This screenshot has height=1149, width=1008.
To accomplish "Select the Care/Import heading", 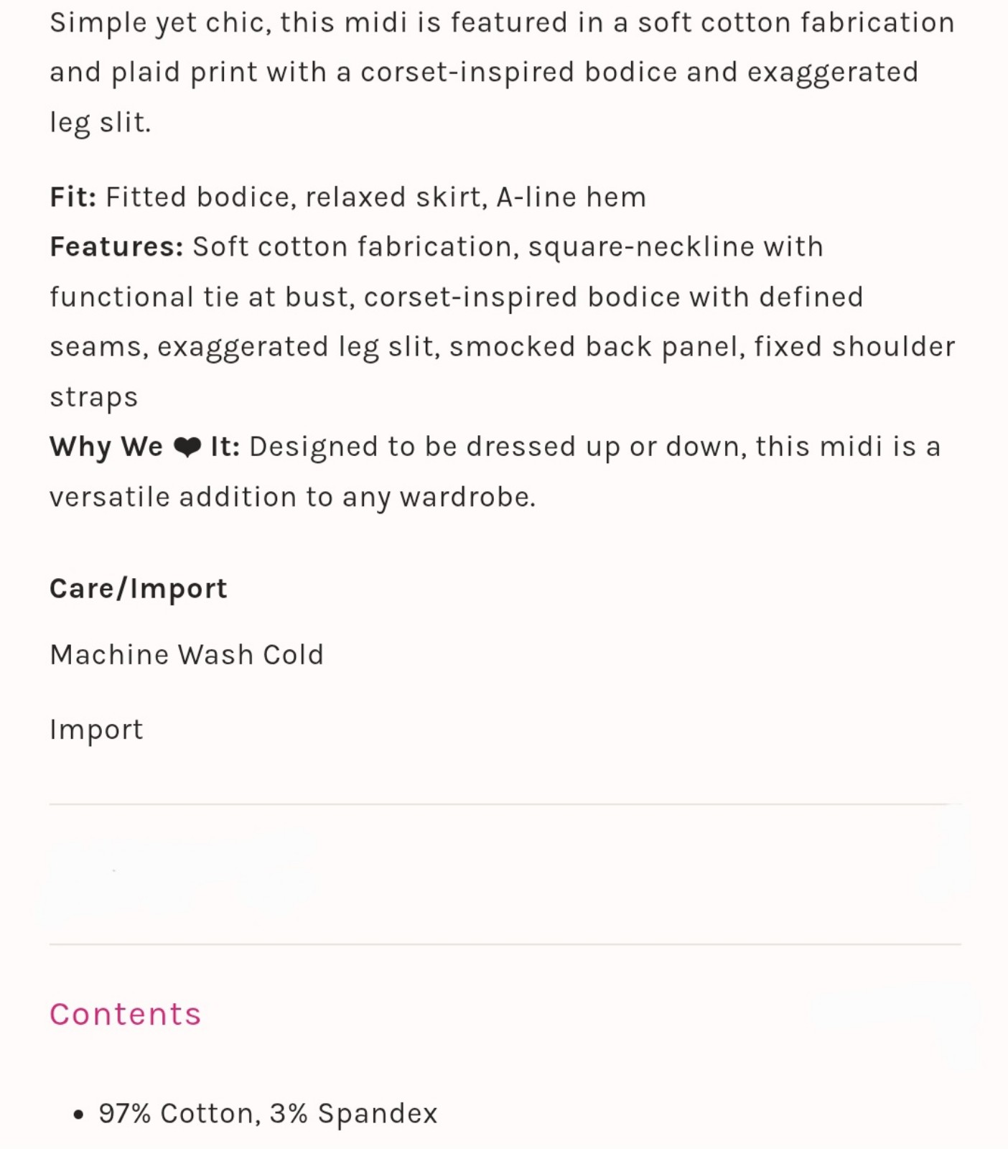I will coord(139,589).
